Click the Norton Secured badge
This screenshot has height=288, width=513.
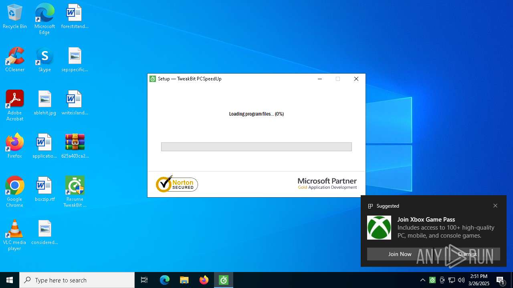[177, 184]
